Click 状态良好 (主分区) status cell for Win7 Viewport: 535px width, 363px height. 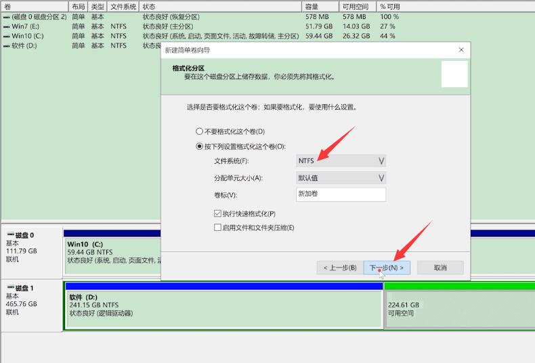[168, 26]
